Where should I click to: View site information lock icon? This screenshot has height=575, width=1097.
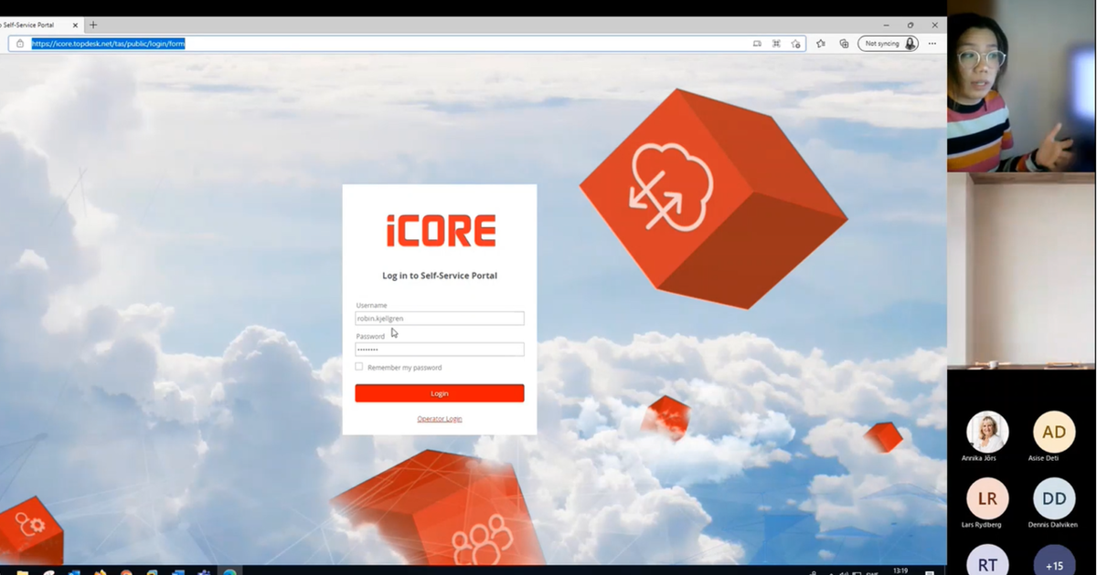click(20, 43)
